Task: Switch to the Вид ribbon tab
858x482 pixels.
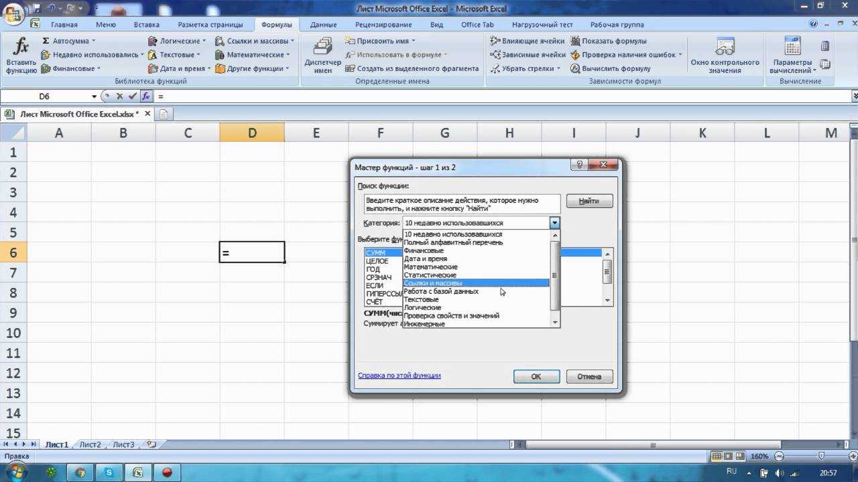Action: click(436, 25)
